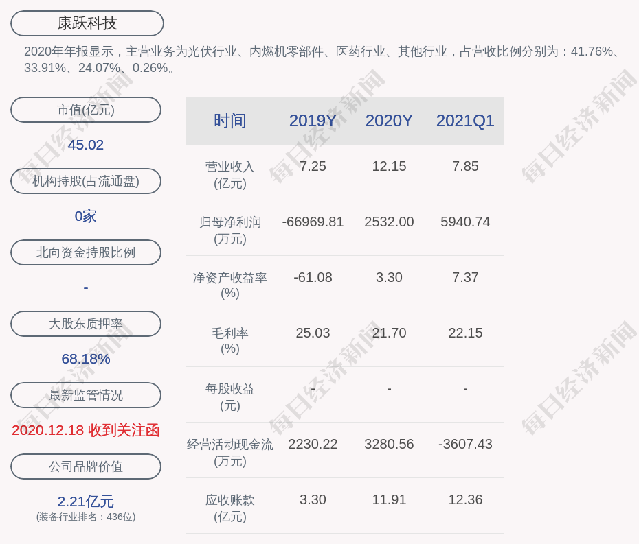The width and height of the screenshot is (639, 544).
Task: Click the 时间 column header
Action: click(230, 121)
